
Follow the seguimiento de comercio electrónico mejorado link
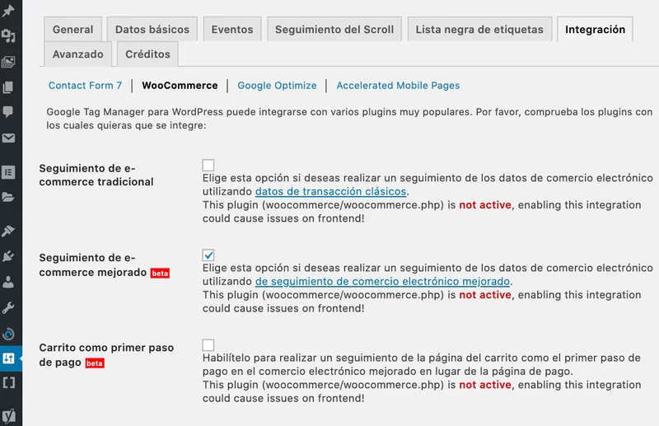[382, 281]
